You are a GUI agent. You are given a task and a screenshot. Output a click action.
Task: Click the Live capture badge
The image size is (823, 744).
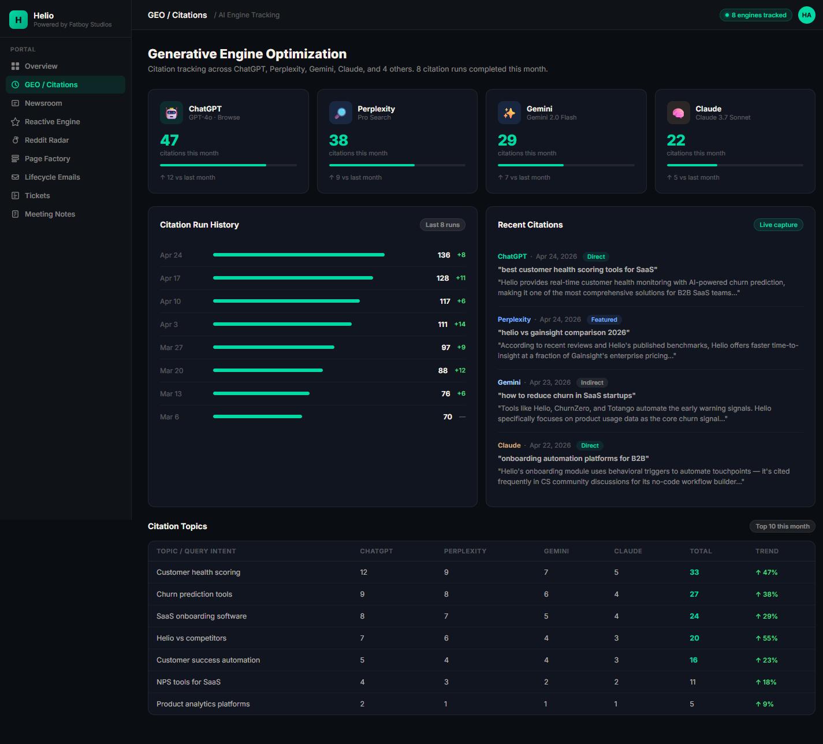[x=779, y=225]
